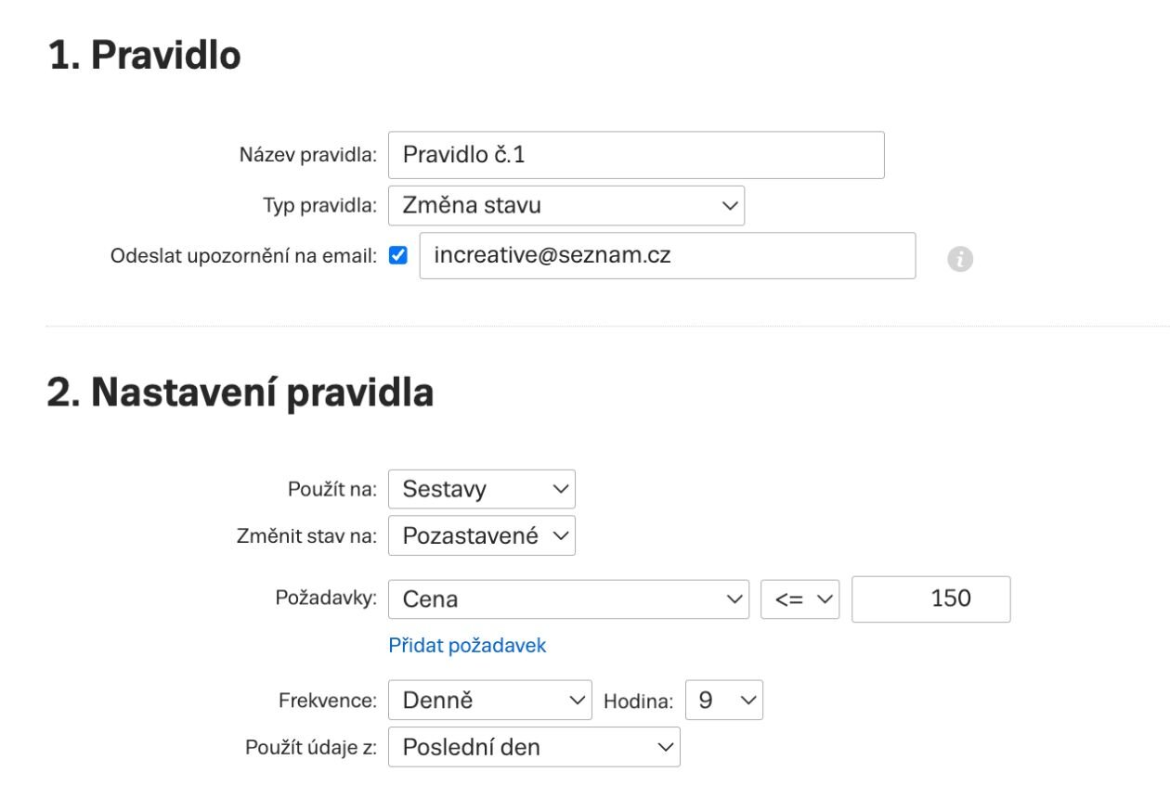Open the Typ pravidla dropdown
The image size is (1170, 798).
[x=566, y=205]
